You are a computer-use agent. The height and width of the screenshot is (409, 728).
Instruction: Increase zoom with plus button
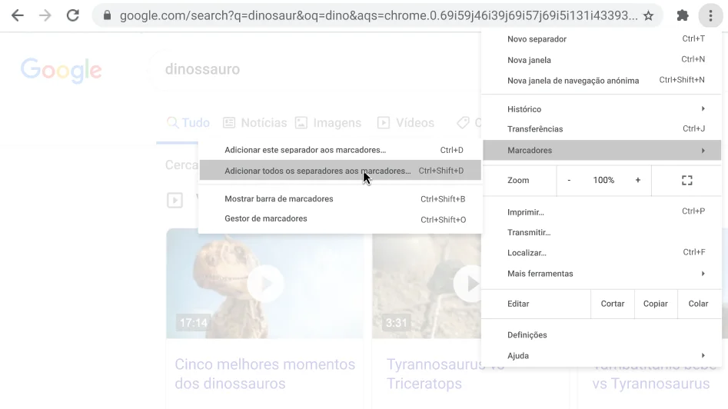click(x=637, y=180)
